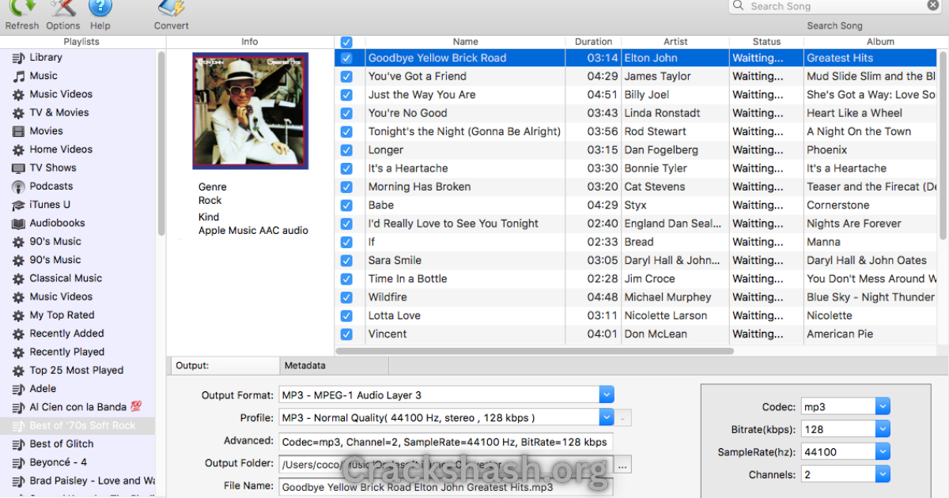
Task: Click the File Name text field
Action: [x=446, y=487]
